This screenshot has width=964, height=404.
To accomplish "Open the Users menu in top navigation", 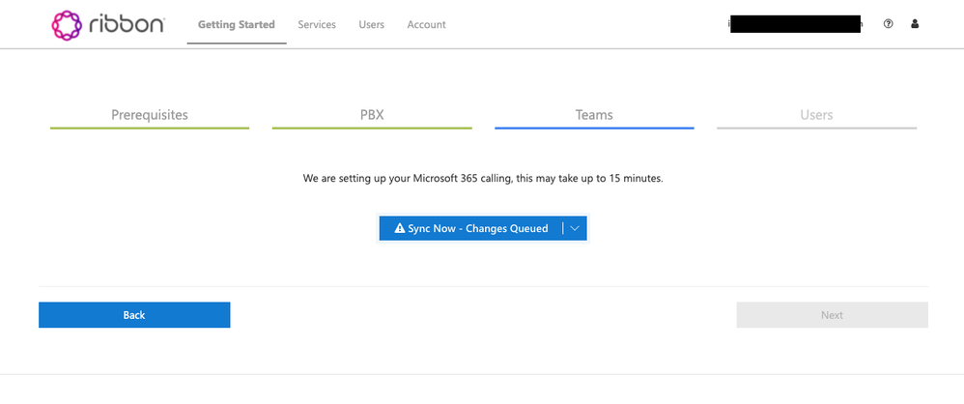I will click(371, 24).
